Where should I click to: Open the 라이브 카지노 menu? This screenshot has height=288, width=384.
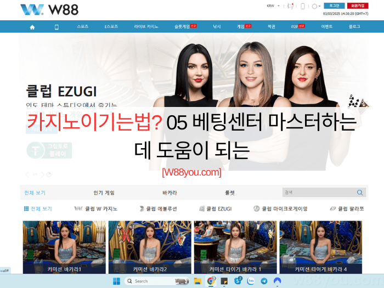(146, 26)
